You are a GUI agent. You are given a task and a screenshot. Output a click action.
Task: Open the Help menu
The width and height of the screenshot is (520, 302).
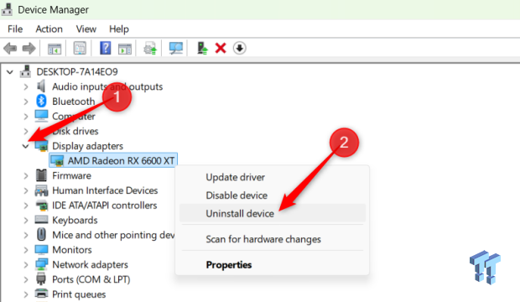click(119, 29)
